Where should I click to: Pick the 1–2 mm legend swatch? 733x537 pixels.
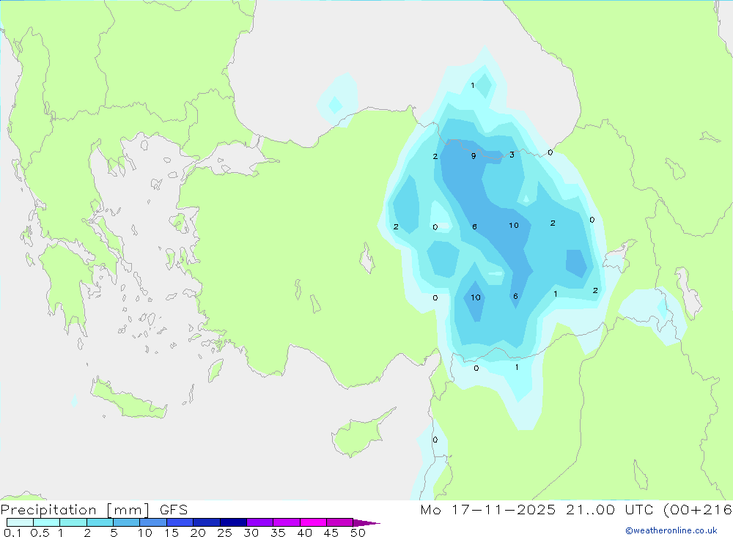(x=73, y=522)
